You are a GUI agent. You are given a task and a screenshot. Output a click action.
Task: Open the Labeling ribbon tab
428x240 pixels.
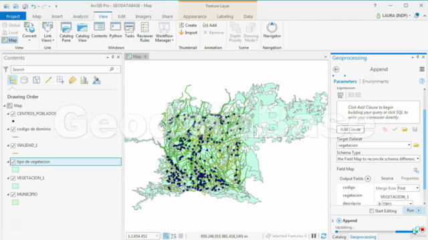[225, 16]
